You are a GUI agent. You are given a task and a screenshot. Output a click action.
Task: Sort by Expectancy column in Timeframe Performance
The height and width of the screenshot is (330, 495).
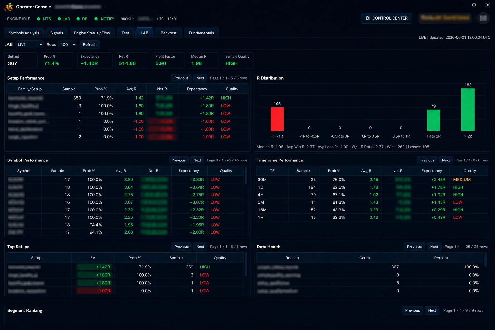click(x=432, y=171)
